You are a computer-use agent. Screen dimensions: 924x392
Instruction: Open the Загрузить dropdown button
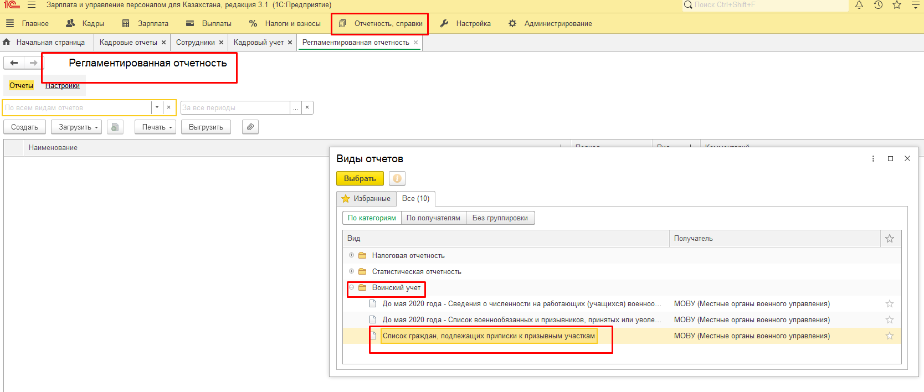tap(76, 127)
